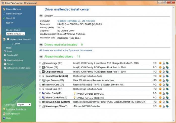Viewport: 176px width, 123px height.
Task: Click globe icon in Sound Card (Vista/7) row
Action: 167,76
